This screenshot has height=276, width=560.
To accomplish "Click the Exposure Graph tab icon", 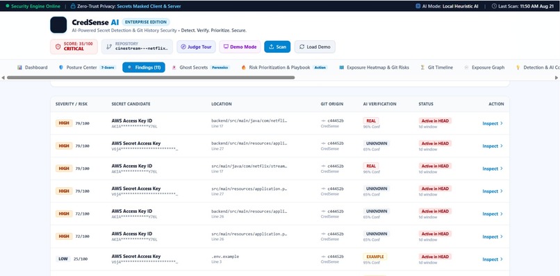I will (466, 67).
